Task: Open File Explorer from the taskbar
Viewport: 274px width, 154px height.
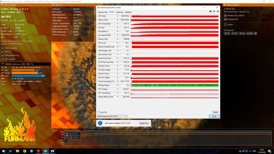Action: pos(18,151)
